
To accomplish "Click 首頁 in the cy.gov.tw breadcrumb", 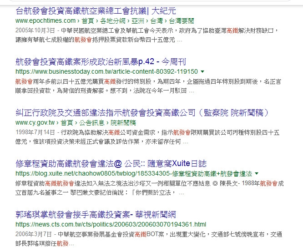I will 67,123.
